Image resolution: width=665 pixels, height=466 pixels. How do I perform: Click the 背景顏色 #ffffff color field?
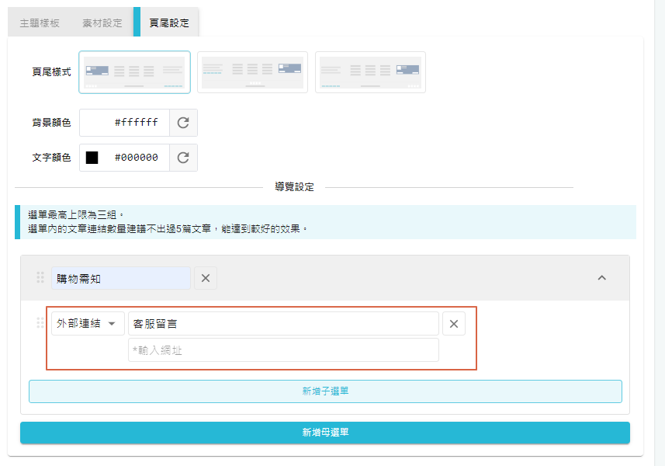point(124,123)
